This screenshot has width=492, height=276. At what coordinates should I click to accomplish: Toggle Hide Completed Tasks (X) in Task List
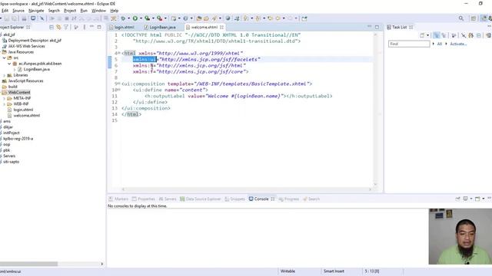[464, 35]
